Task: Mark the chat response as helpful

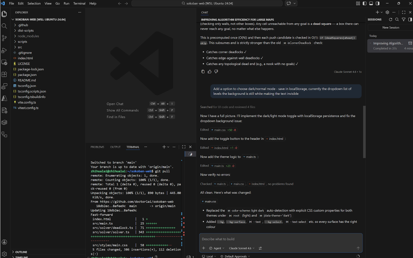Action: (210, 72)
